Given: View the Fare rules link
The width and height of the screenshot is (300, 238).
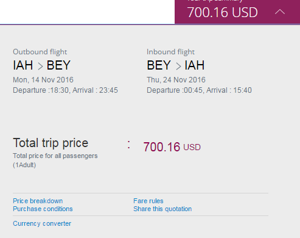Looking at the screenshot, I should tap(148, 201).
